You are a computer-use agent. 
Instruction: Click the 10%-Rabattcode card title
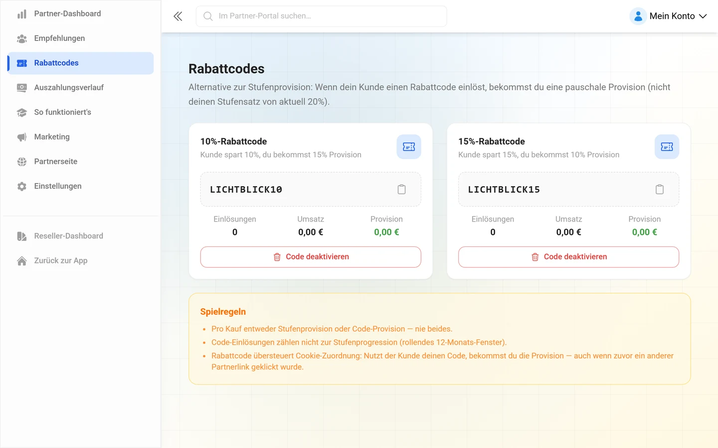pos(233,141)
